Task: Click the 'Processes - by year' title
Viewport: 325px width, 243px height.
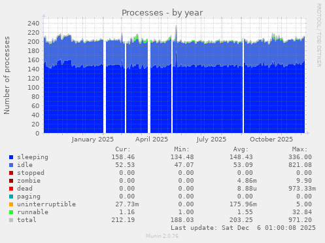Action: tap(162, 13)
